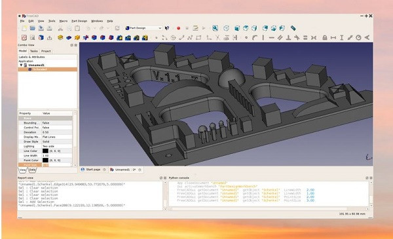This screenshot has width=393, height=239.
Task: Apply symmetry constraint icon
Action: pyautogui.click(x=314, y=37)
